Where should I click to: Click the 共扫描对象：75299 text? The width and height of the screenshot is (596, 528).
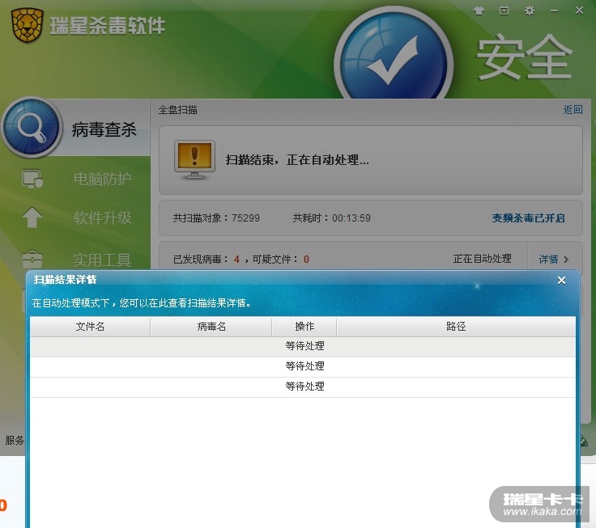[216, 218]
